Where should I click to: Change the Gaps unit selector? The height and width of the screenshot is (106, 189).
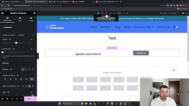(32, 92)
